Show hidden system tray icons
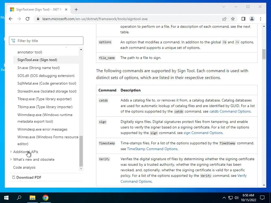The width and height of the screenshot is (271, 203). 224,198
